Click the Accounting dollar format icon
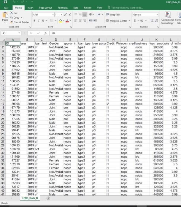Image resolution: width=181 pixels, height=207 pixels. coord(135,21)
